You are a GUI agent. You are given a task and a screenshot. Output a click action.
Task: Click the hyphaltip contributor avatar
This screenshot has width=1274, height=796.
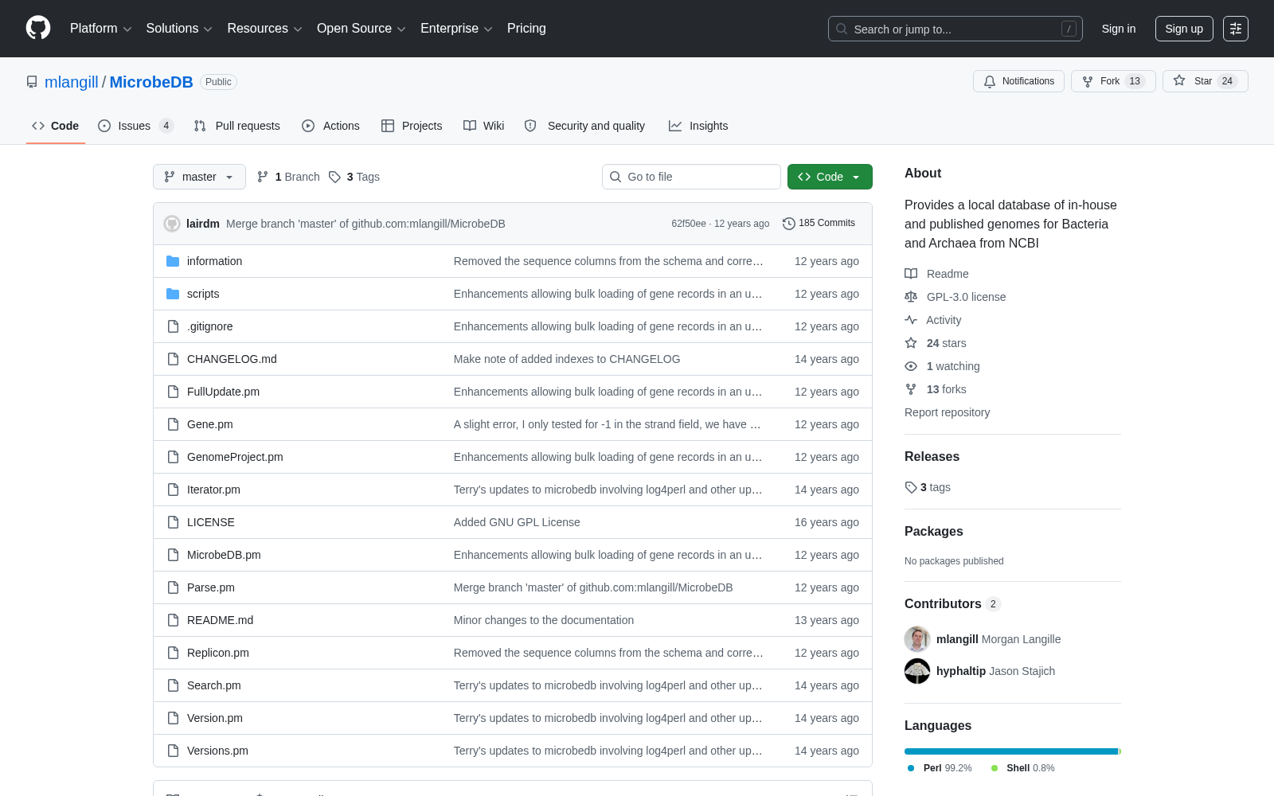pyautogui.click(x=917, y=671)
